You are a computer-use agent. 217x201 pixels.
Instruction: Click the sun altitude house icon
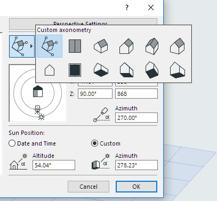pyautogui.click(x=18, y=162)
